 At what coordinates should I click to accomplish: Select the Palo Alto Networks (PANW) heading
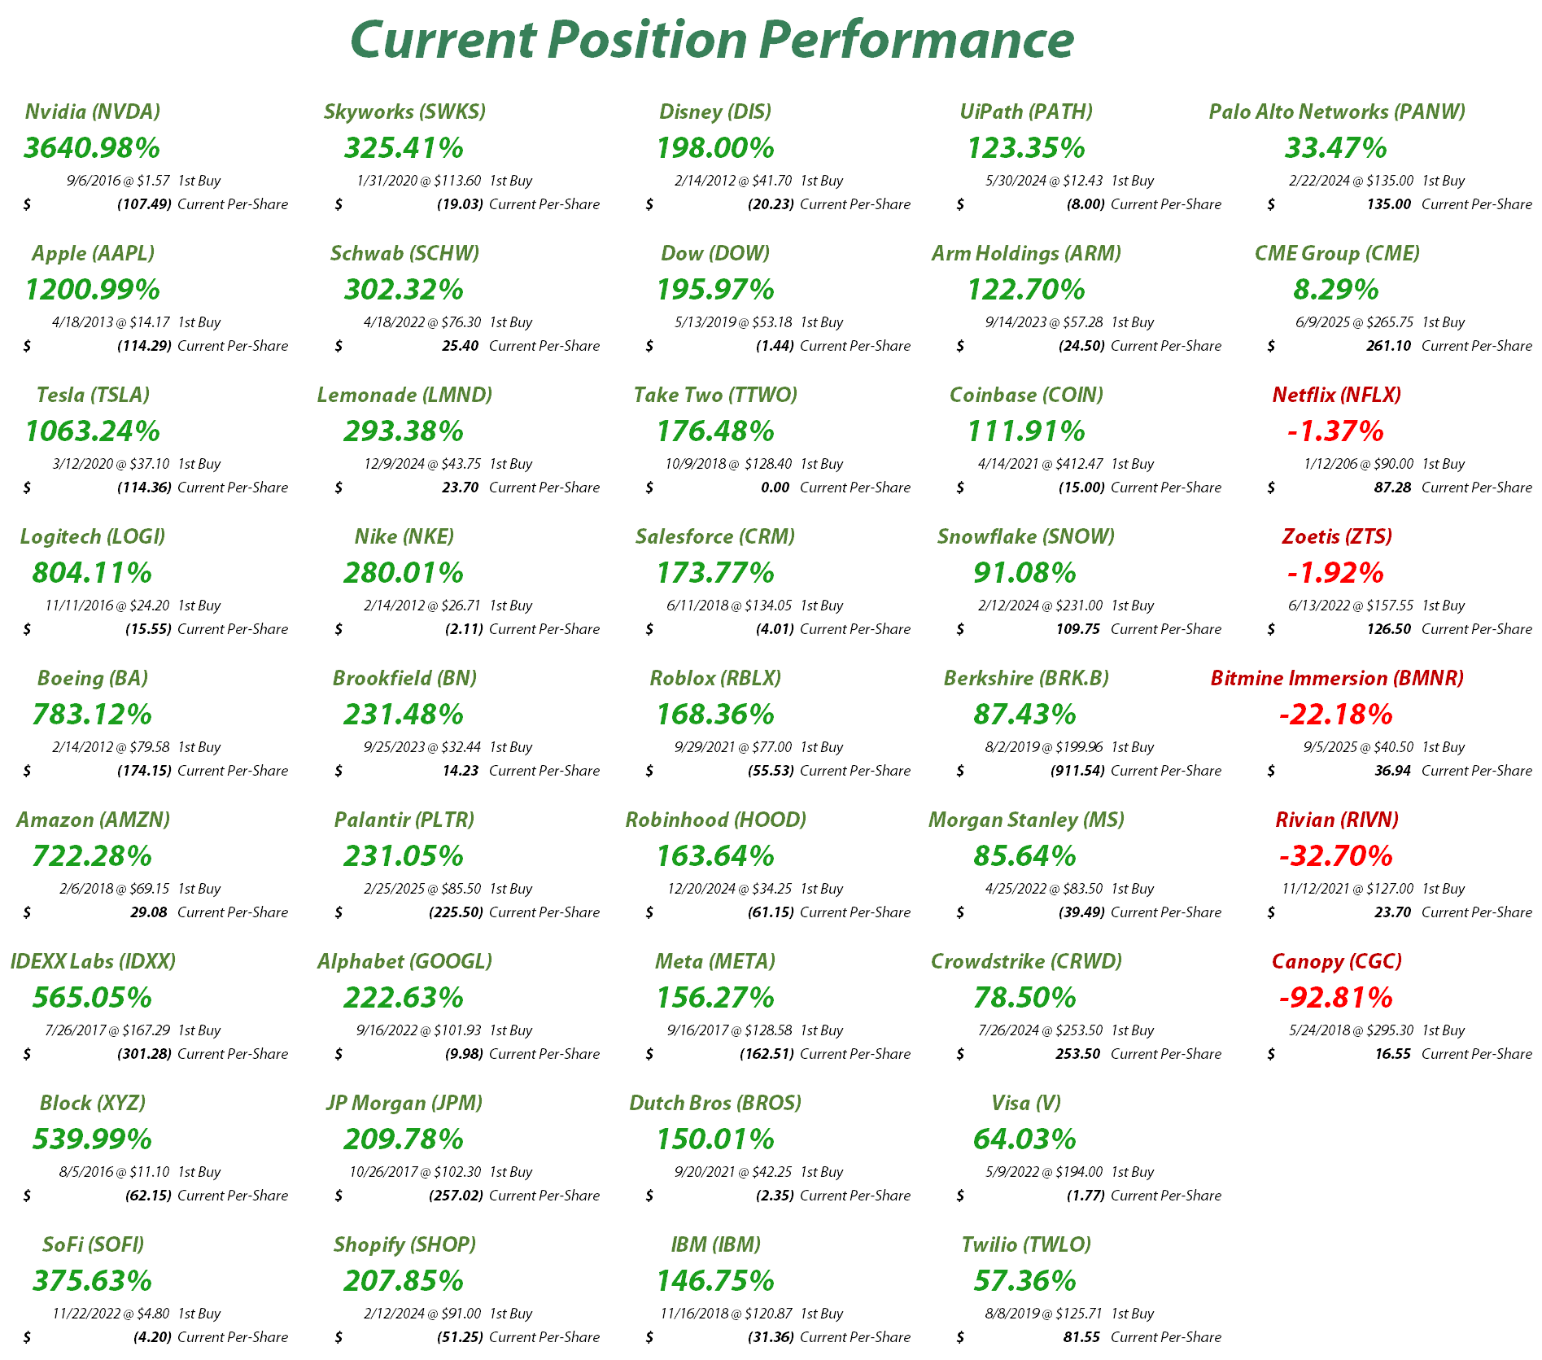click(1337, 112)
